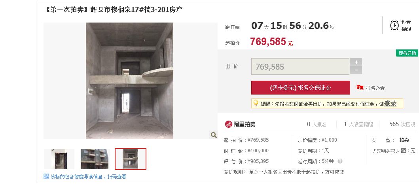
Task: Click the 优先购买权人 info icon
Action: (404, 151)
